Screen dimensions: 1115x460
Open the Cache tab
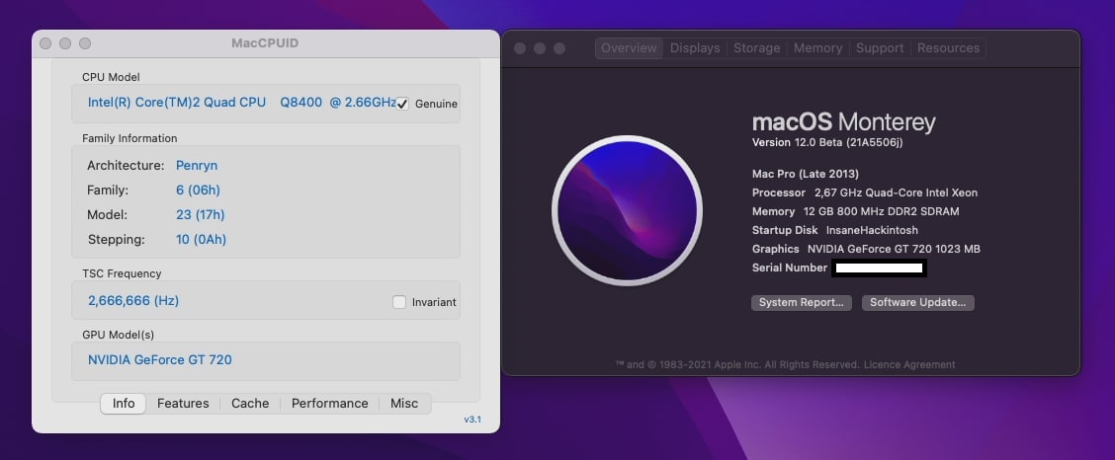[250, 403]
